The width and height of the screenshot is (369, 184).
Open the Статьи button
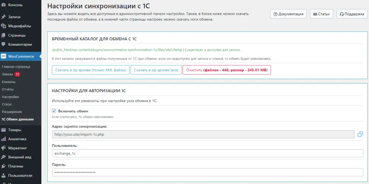[321, 14]
